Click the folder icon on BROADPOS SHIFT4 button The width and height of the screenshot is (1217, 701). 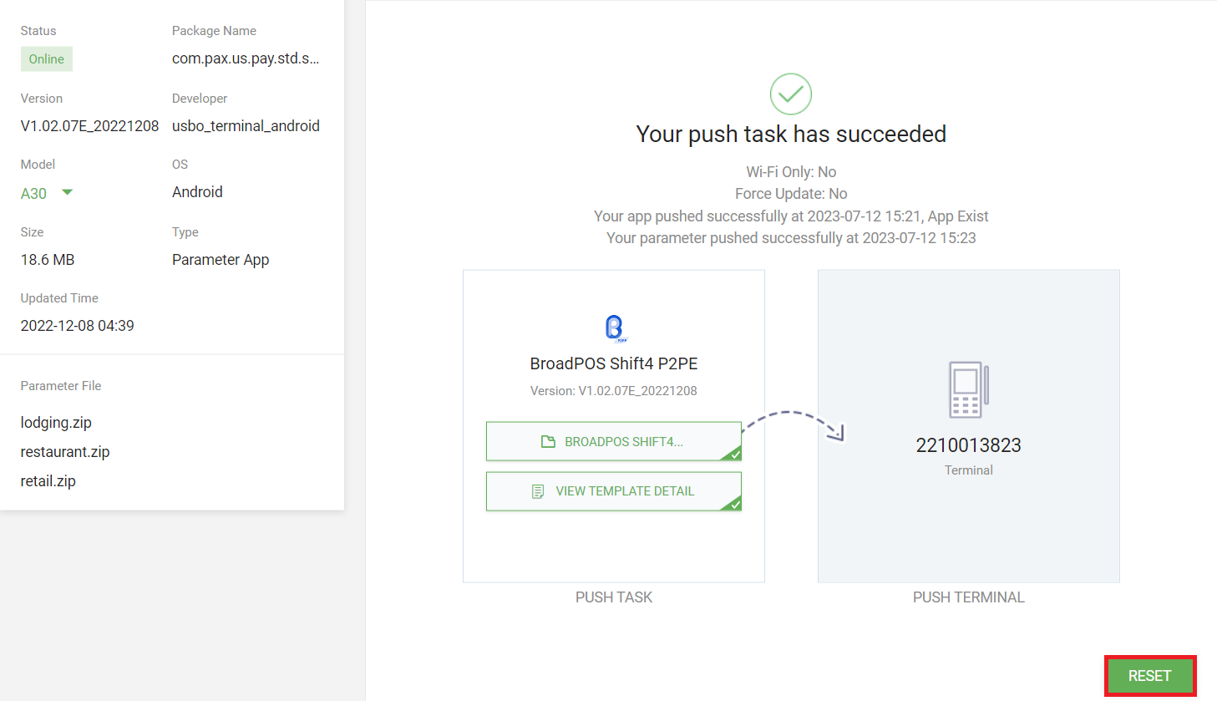548,442
